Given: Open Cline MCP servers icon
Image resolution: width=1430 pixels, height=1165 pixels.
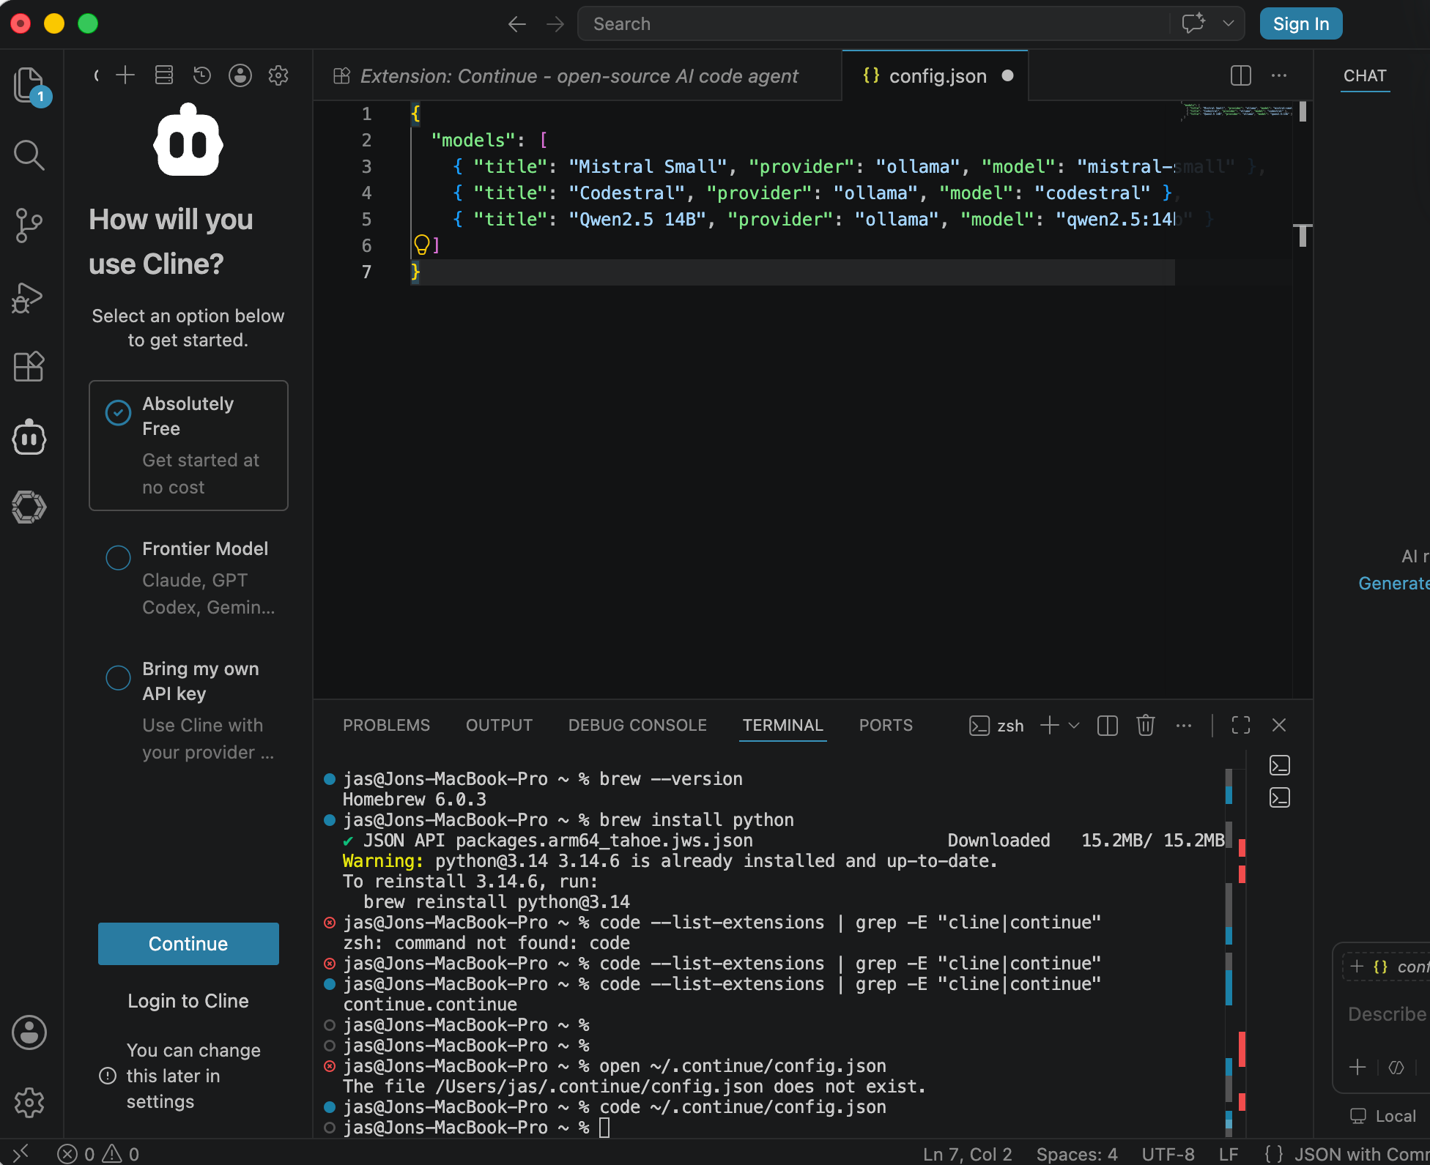Looking at the screenshot, I should (164, 75).
